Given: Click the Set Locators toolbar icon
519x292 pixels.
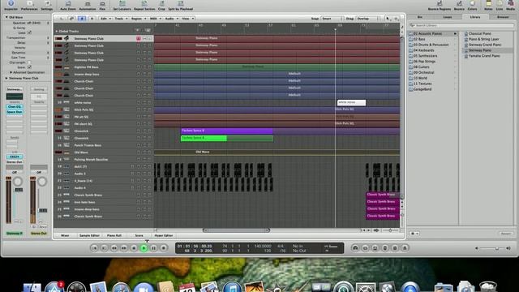Looking at the screenshot, I should tap(122, 5).
